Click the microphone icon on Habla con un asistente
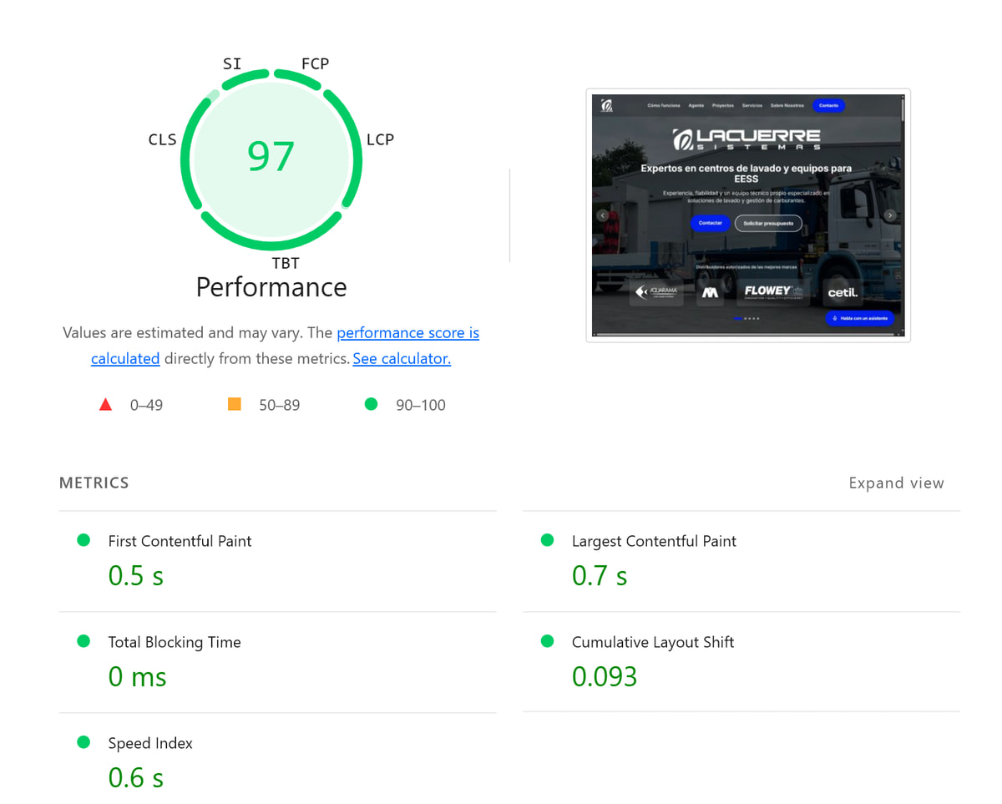Screen dimensions: 1002x804 click(x=834, y=318)
